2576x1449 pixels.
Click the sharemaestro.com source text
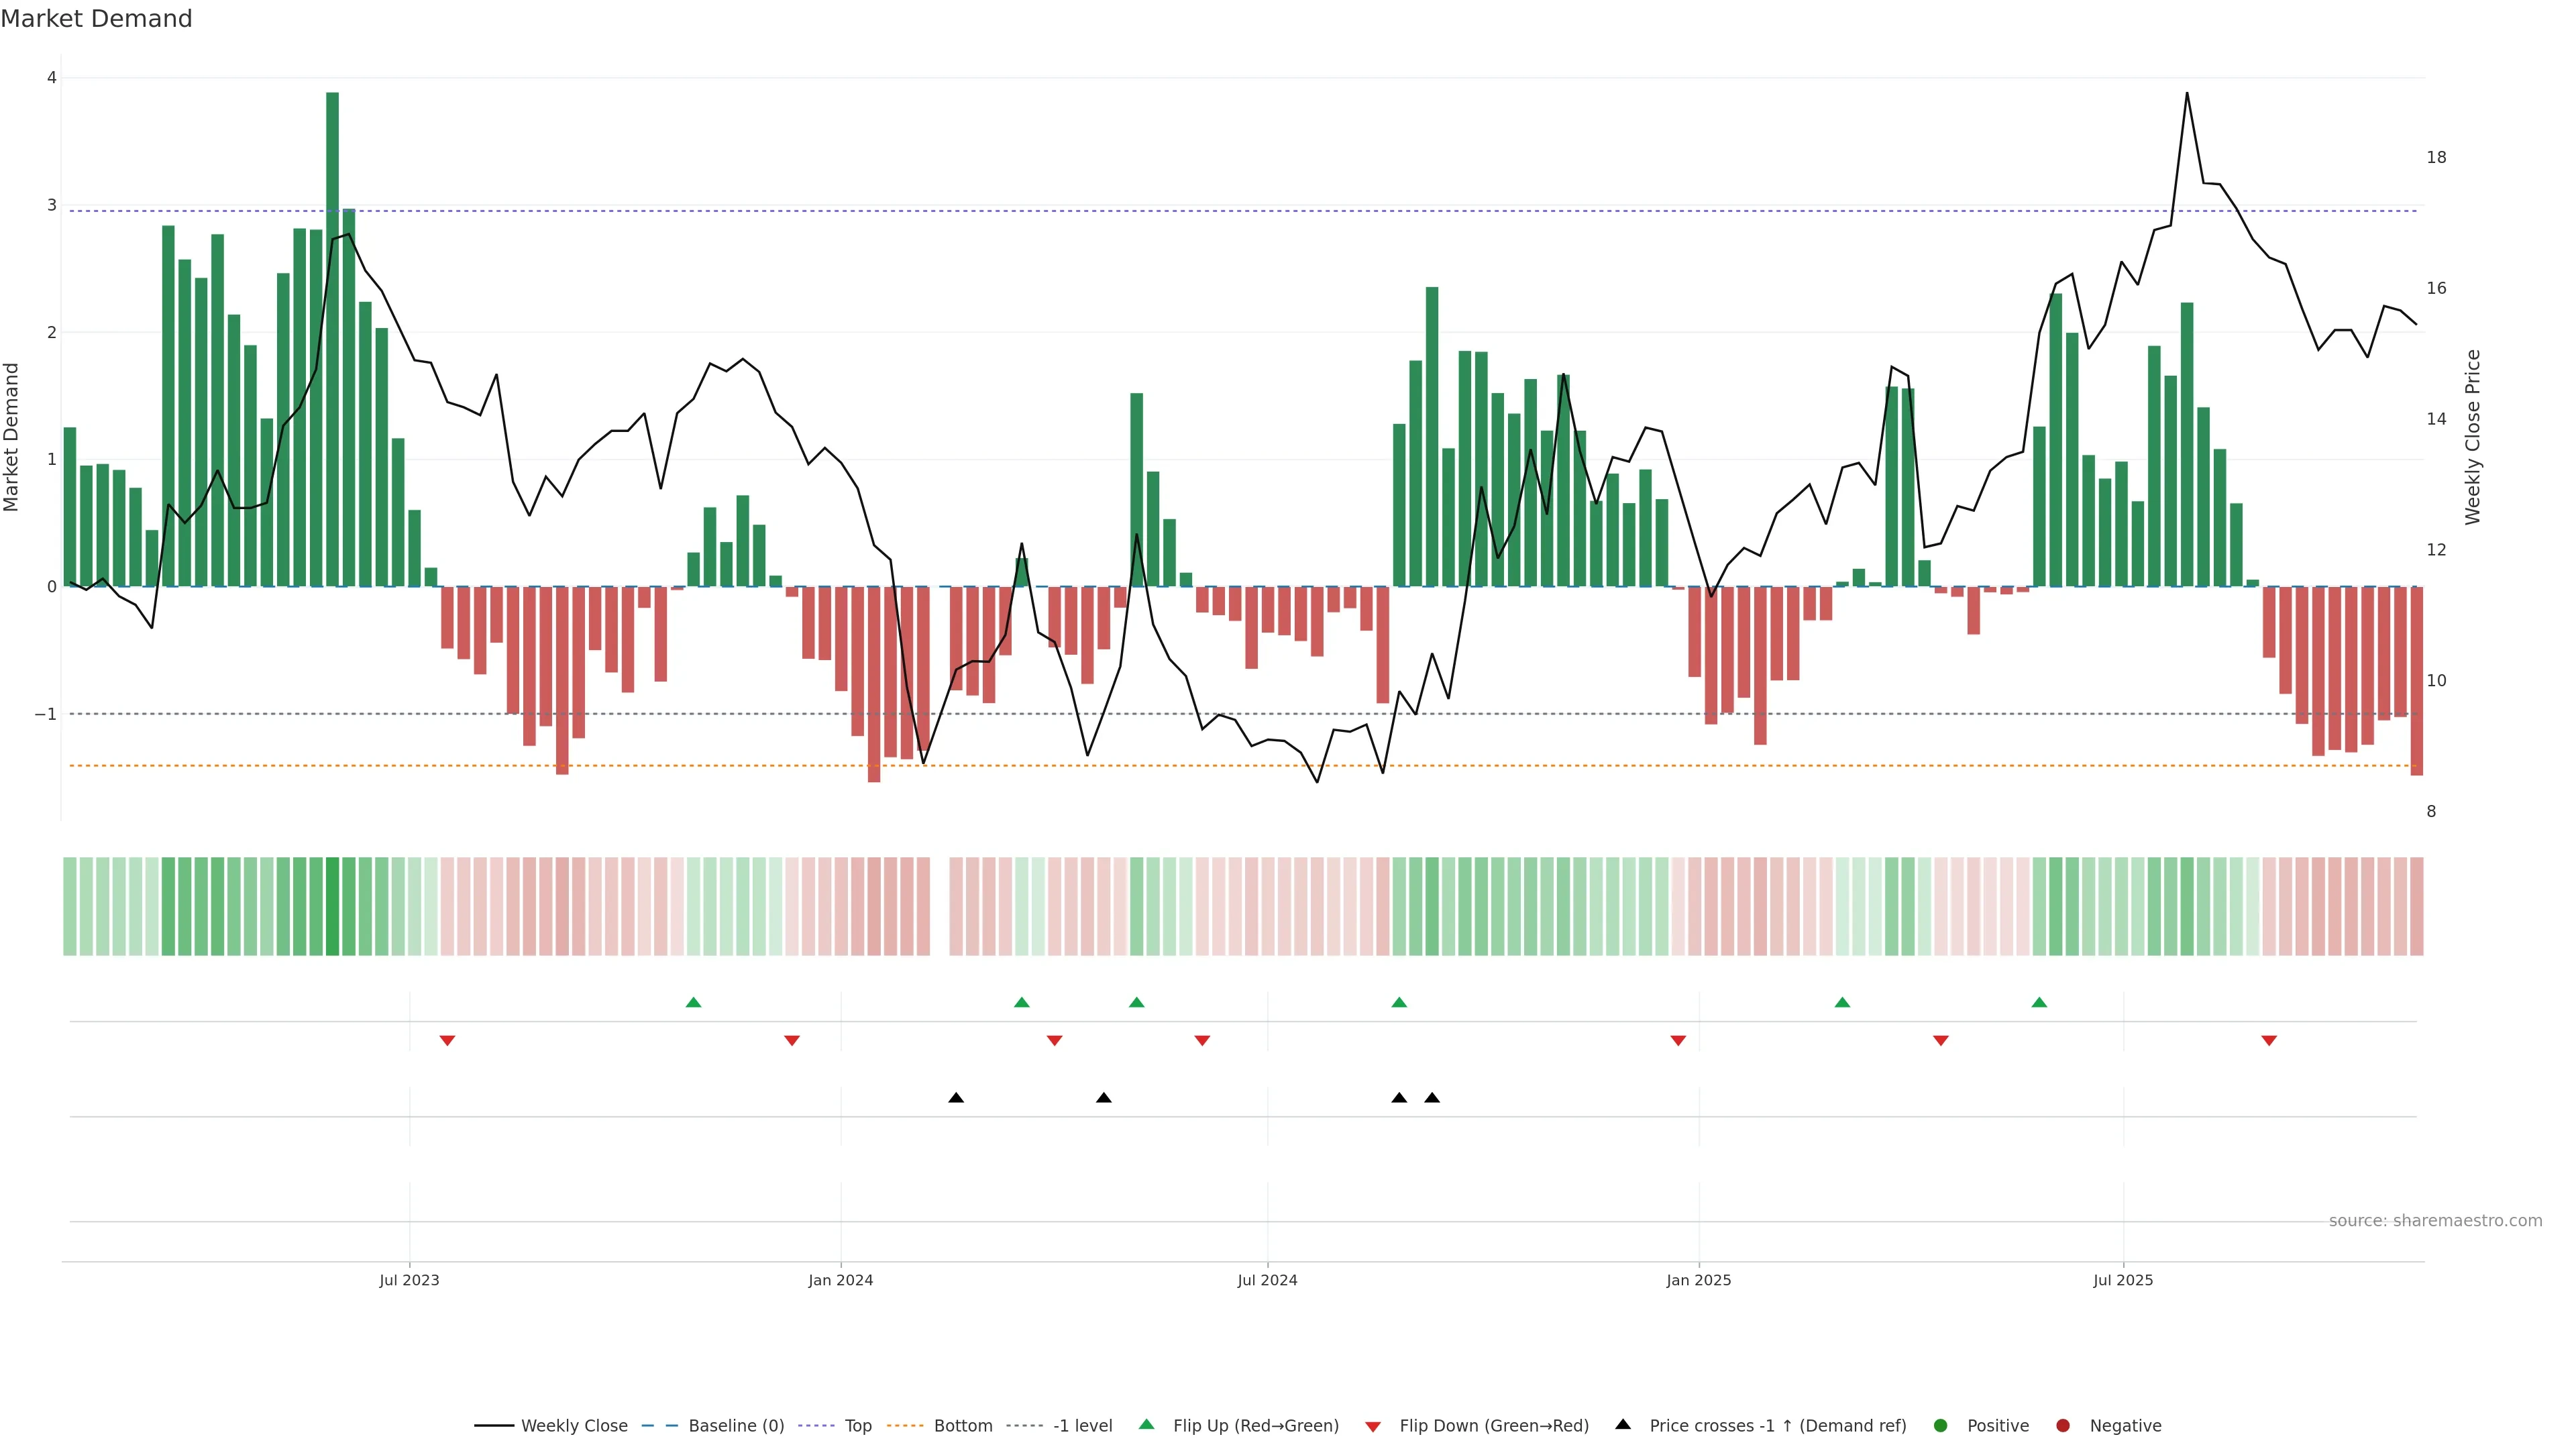point(2435,1221)
